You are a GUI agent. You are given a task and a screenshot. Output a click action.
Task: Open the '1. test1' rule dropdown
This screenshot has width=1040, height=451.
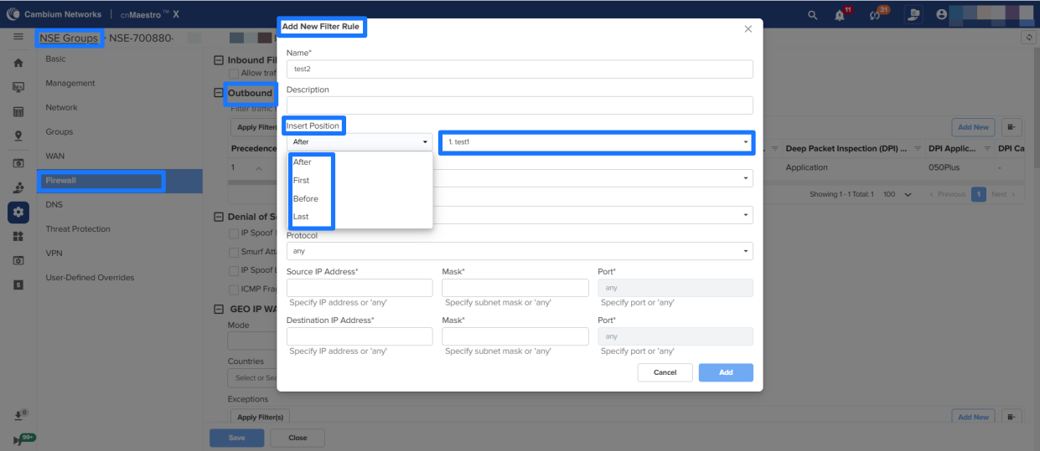click(x=597, y=142)
